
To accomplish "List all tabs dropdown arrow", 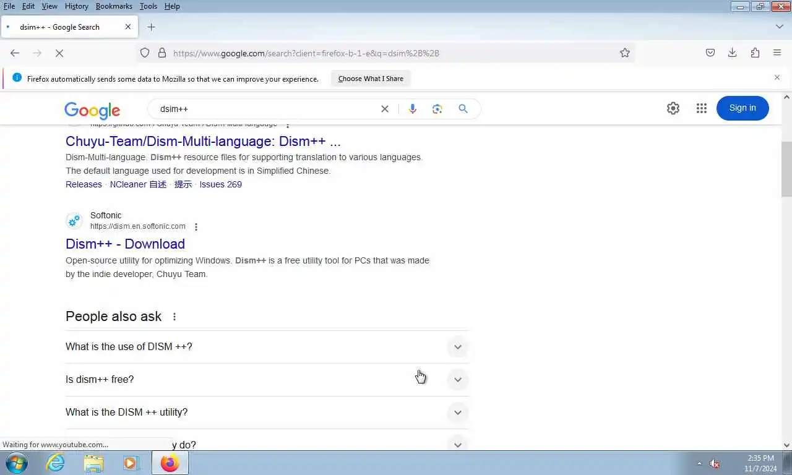I will coord(780,27).
